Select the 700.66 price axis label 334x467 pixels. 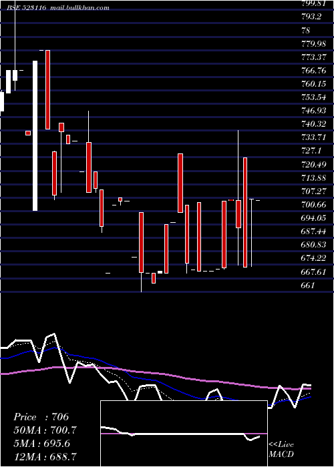313,205
